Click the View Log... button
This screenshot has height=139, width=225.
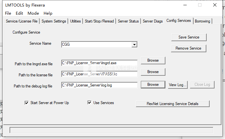[x=178, y=85]
